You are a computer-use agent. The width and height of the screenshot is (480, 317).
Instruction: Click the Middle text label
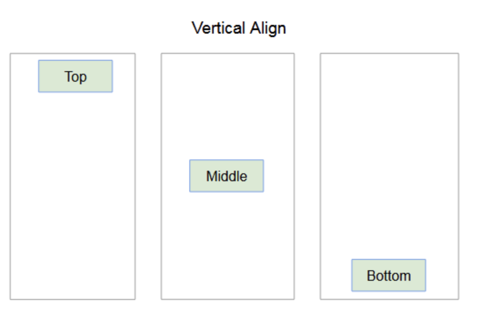(x=226, y=176)
